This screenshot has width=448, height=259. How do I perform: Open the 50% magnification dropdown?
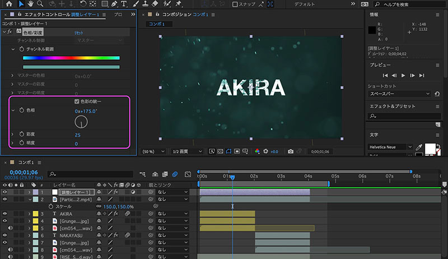coord(153,151)
